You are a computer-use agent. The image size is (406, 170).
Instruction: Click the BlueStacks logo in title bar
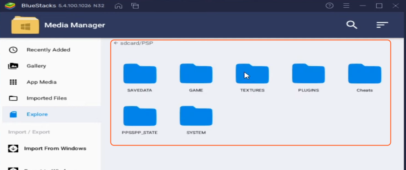(x=10, y=6)
